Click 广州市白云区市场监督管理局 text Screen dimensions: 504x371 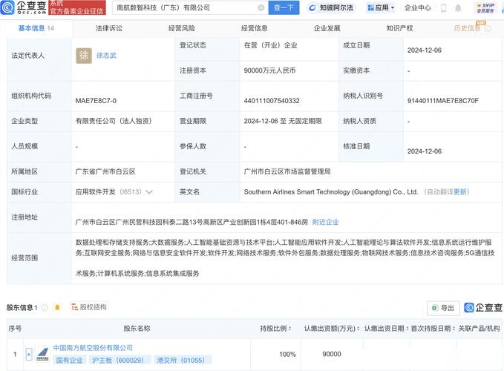287,171
